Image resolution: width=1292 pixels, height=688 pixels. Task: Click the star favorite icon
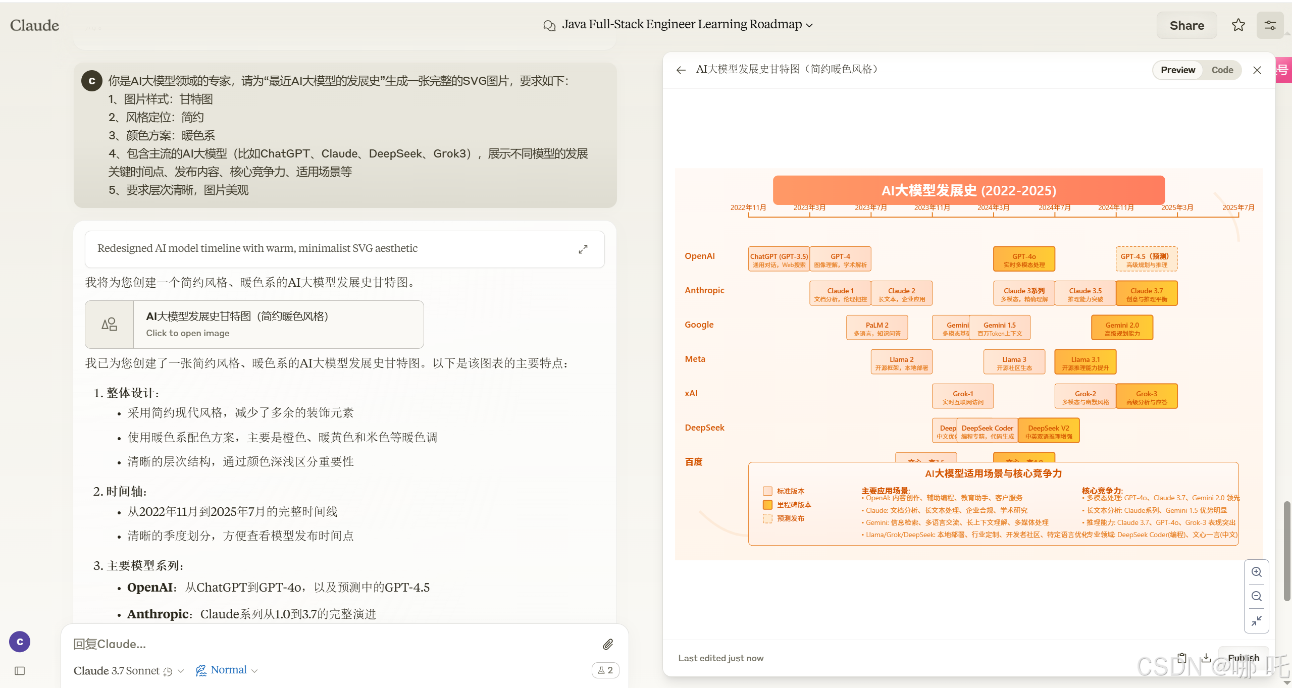1238,25
